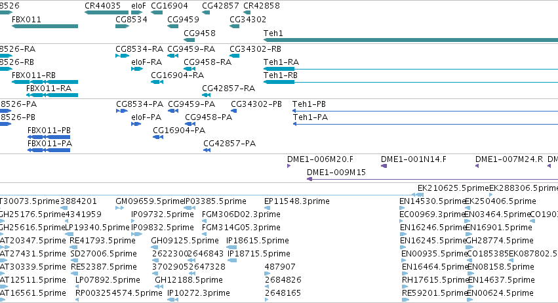The height and width of the screenshot is (303, 558).
Task: Click the CG34302 gene label
Action: [248, 20]
